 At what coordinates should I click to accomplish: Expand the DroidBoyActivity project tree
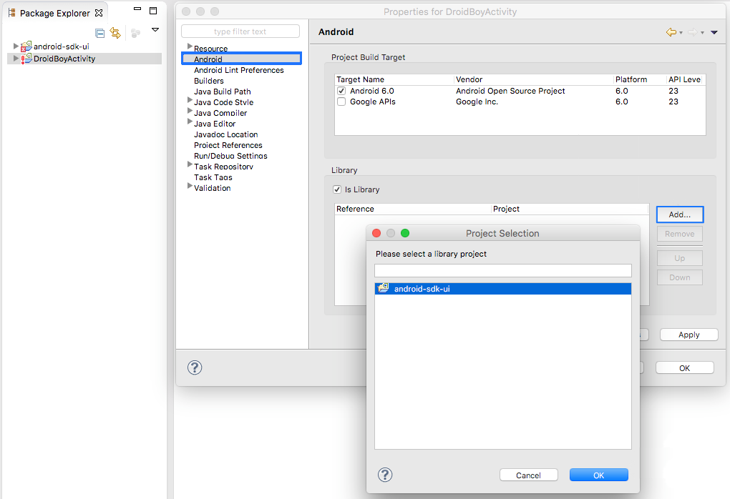(x=16, y=59)
